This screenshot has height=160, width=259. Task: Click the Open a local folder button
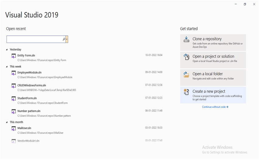tap(213, 77)
